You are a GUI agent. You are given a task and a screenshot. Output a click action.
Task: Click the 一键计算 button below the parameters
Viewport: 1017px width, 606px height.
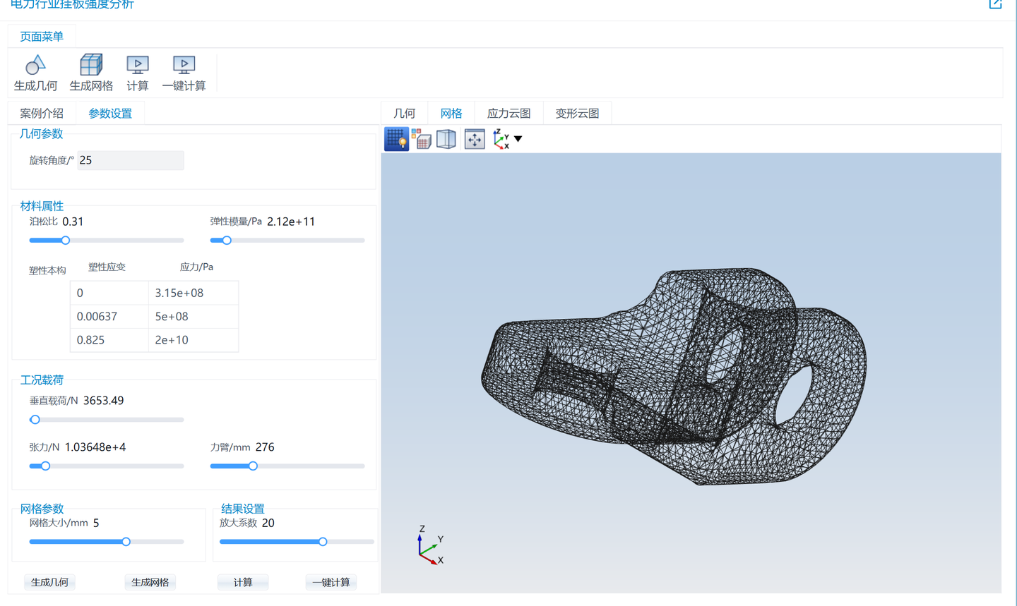(331, 582)
